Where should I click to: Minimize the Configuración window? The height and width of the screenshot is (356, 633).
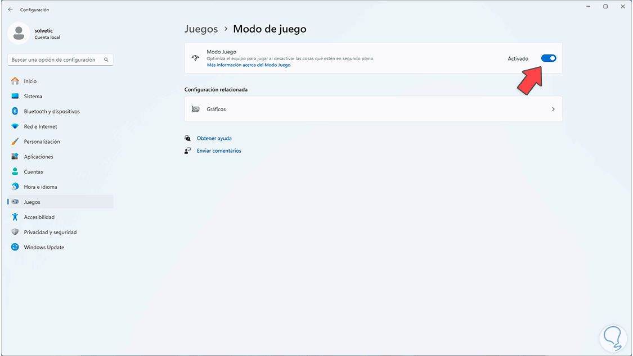(588, 6)
